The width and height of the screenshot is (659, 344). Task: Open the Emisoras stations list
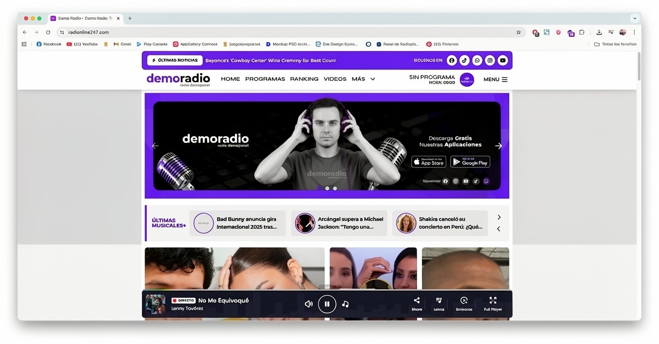coord(464,304)
